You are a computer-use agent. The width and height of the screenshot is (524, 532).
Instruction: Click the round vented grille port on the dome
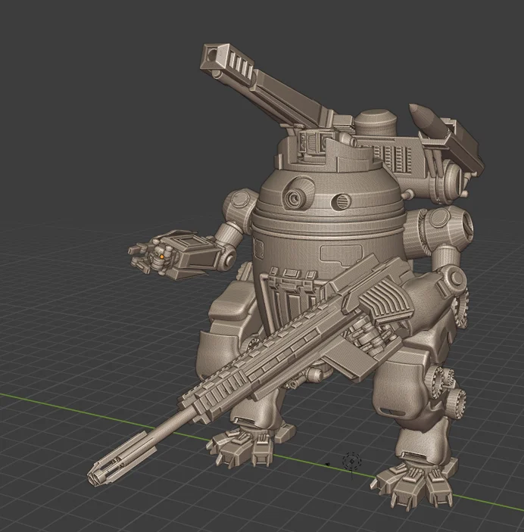342,201
